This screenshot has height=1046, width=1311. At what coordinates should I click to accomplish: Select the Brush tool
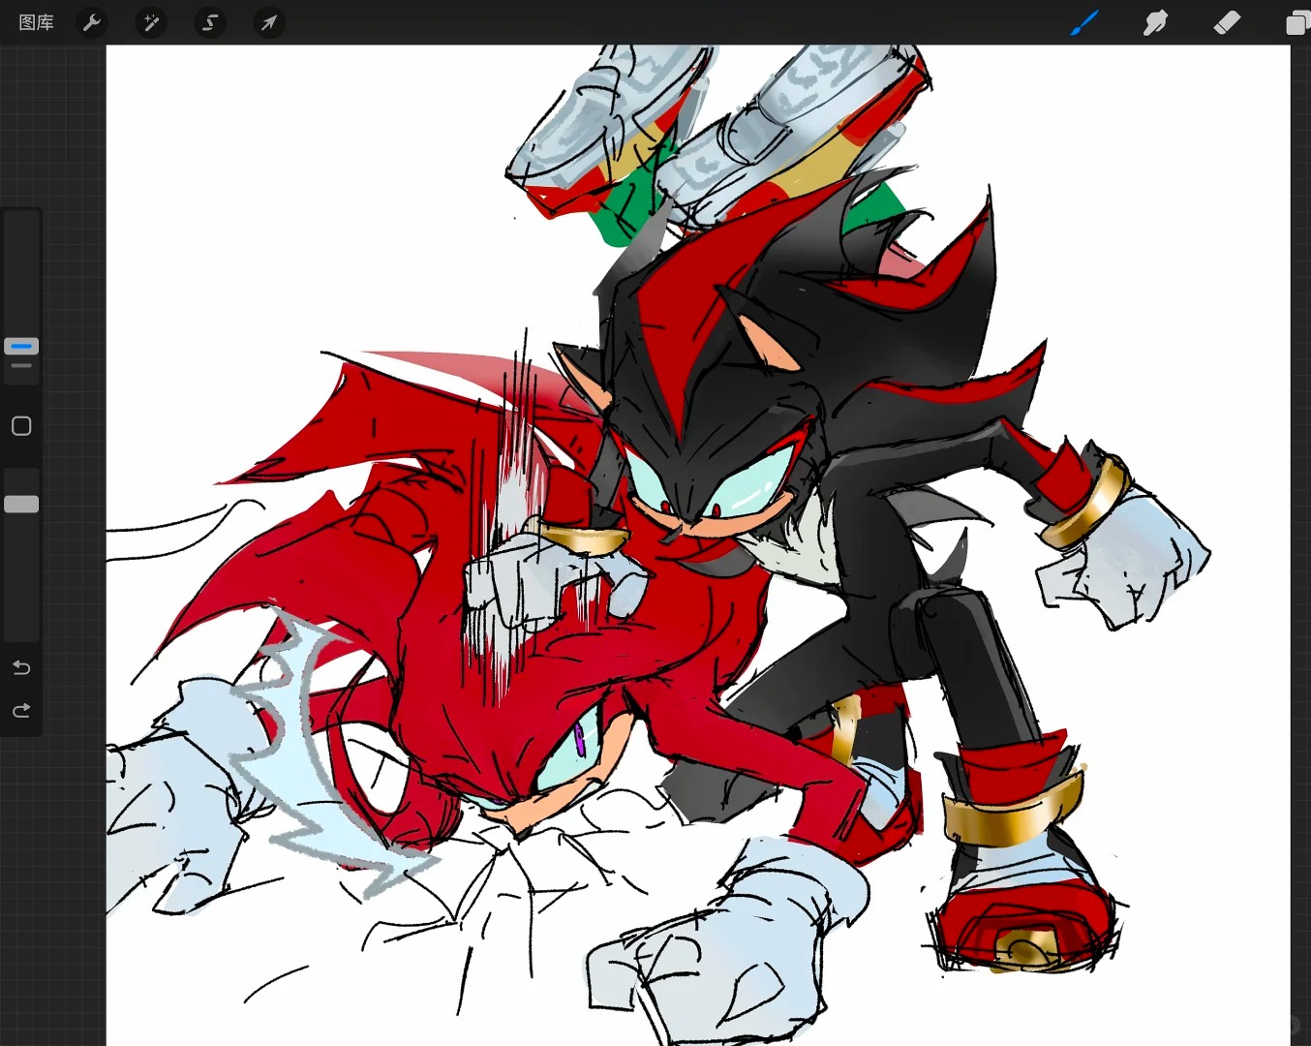1084,22
